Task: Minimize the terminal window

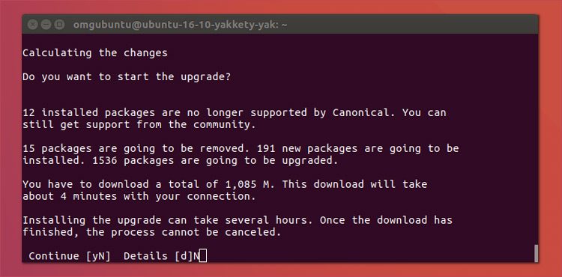Action: point(46,25)
